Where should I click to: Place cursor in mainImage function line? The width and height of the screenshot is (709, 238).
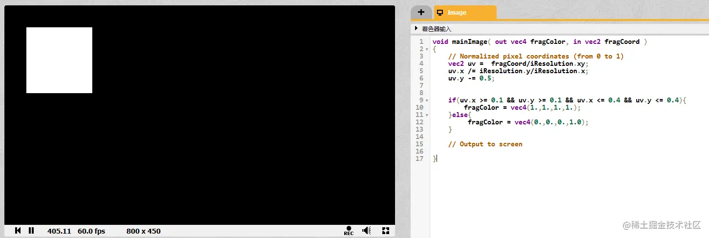(x=540, y=41)
